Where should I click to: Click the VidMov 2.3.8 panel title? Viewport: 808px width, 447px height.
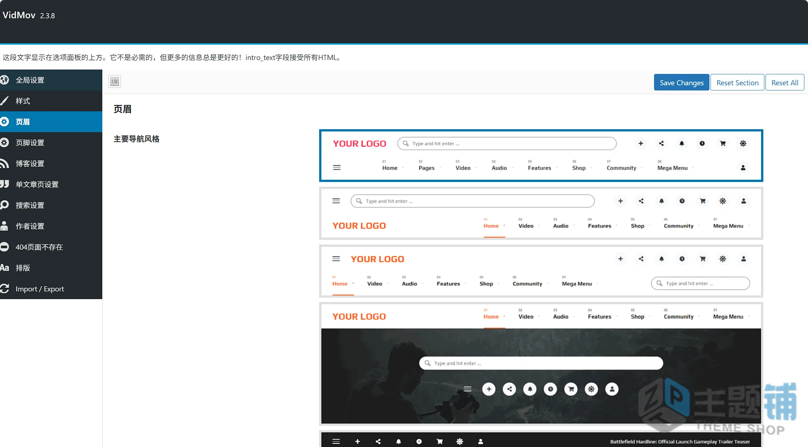coord(29,15)
